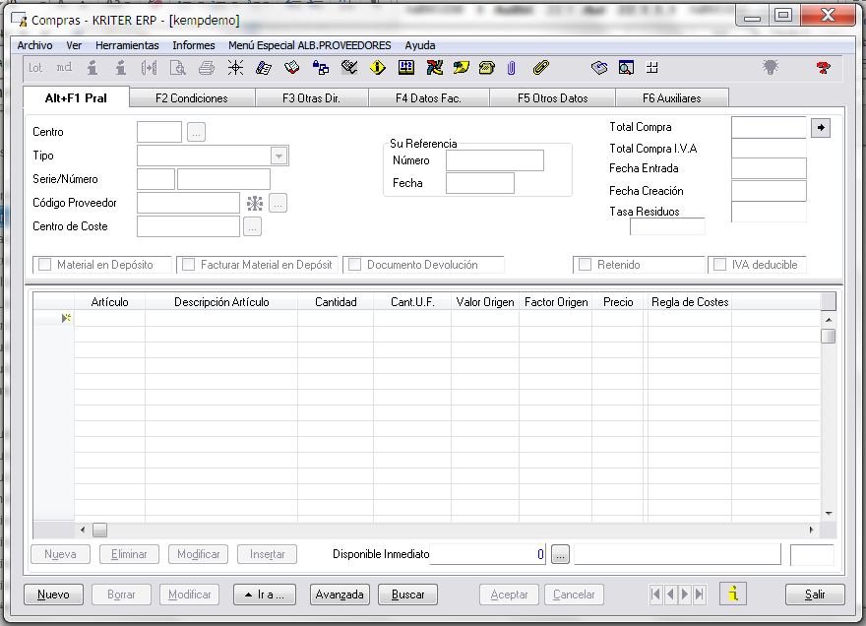Screen dimensions: 866x626
Task: Open the Ver menu
Action: pyautogui.click(x=74, y=45)
